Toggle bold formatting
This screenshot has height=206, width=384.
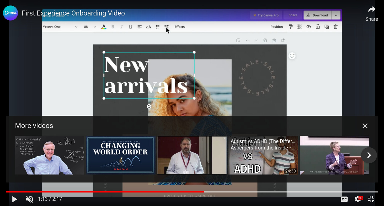(113, 27)
